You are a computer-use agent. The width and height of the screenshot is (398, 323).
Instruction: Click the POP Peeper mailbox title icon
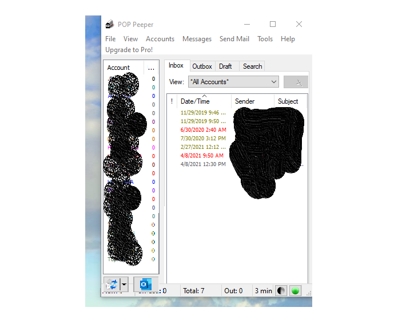click(109, 25)
